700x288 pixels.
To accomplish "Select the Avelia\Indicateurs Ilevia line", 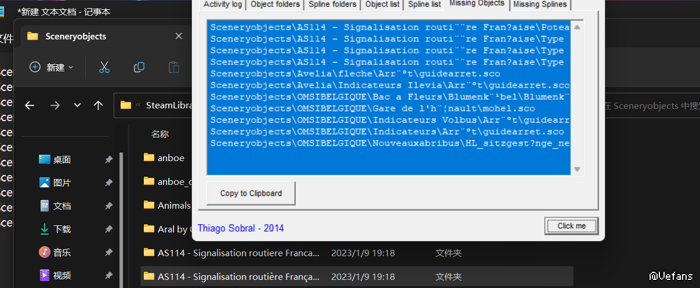I will pyautogui.click(x=390, y=85).
